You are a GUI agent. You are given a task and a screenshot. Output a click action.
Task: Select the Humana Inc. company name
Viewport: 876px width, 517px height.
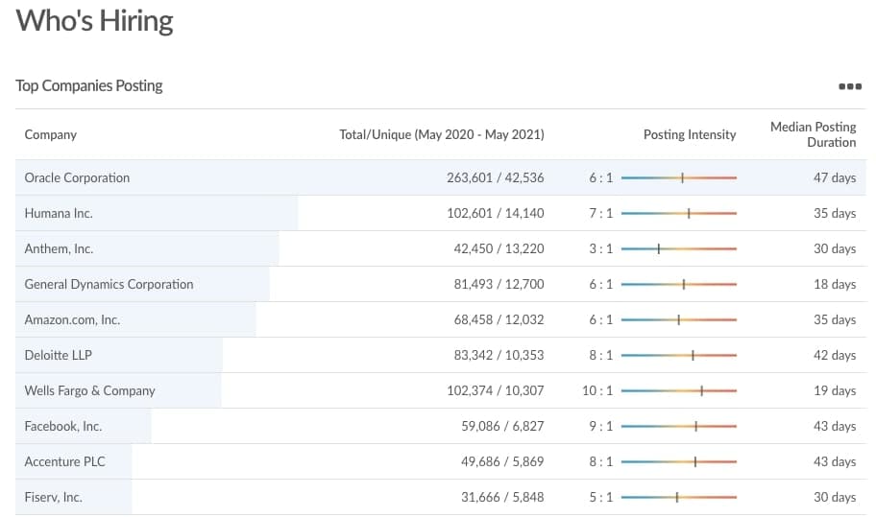(x=59, y=213)
